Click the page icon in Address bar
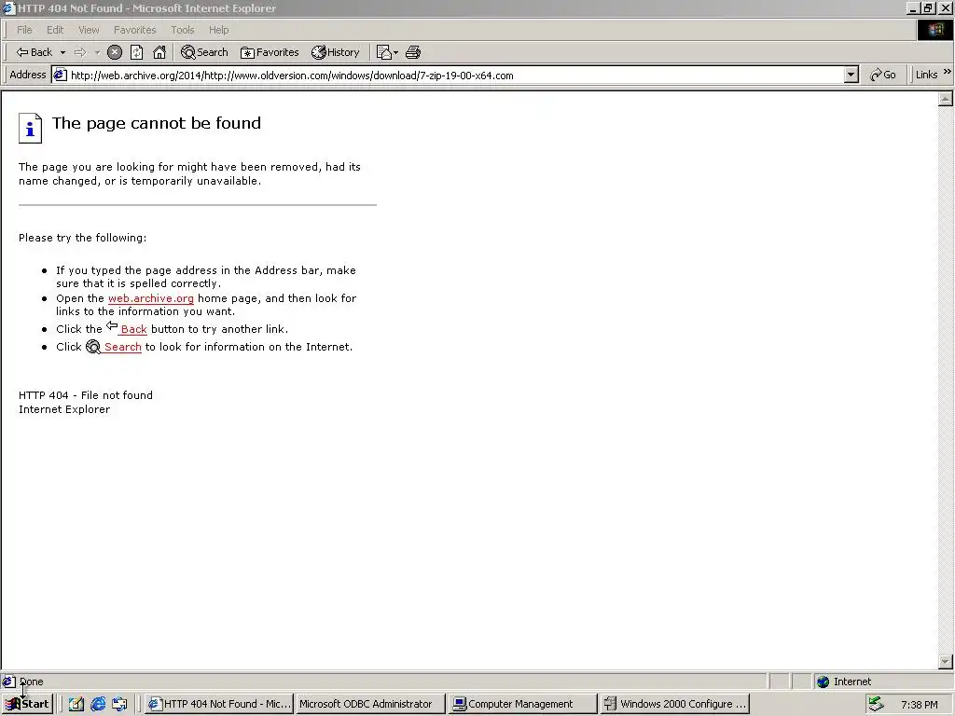Viewport: 955px width, 716px height. tap(60, 76)
